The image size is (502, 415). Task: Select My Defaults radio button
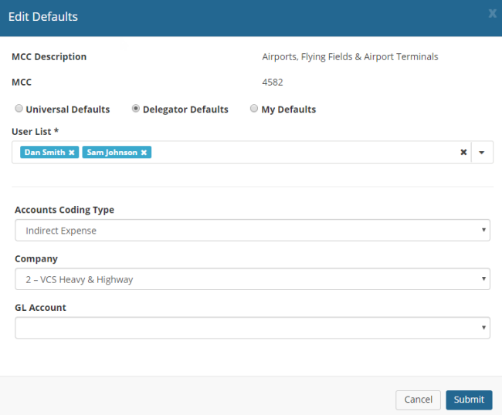click(x=254, y=109)
